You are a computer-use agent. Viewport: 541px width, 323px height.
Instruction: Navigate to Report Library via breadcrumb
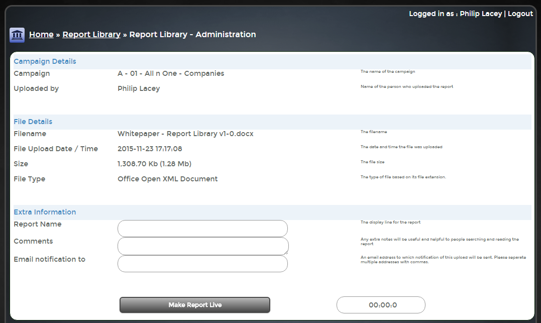(x=91, y=34)
